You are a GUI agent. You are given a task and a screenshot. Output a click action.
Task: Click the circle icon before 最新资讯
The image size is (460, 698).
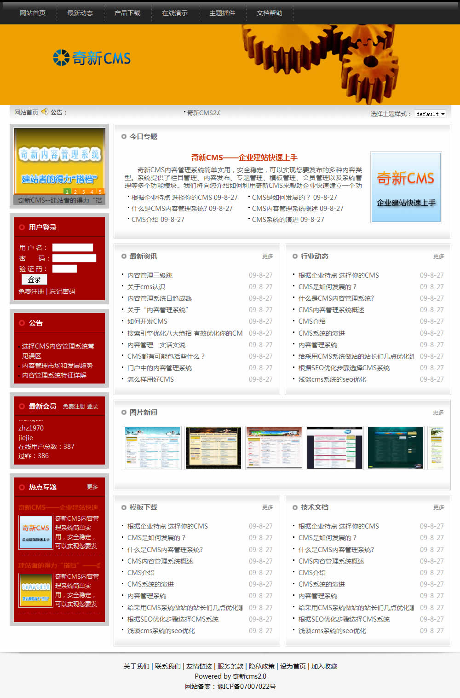click(x=123, y=256)
